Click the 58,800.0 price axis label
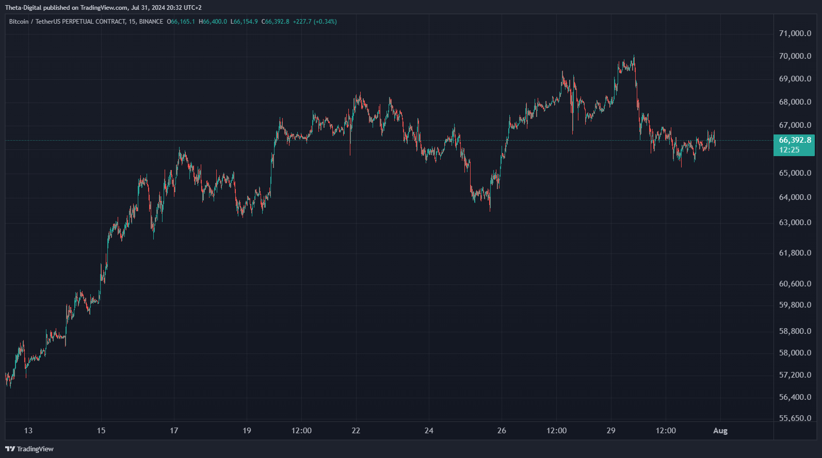Image resolution: width=822 pixels, height=458 pixels. [795, 331]
